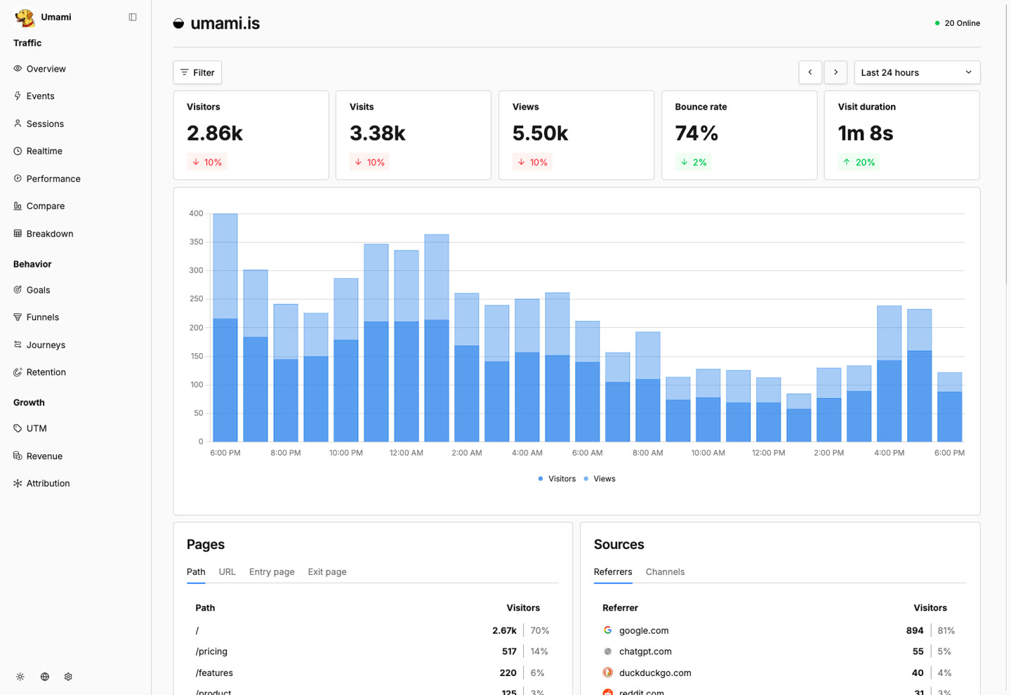1011x695 pixels.
Task: Click the Realtime clock icon
Action: click(18, 151)
